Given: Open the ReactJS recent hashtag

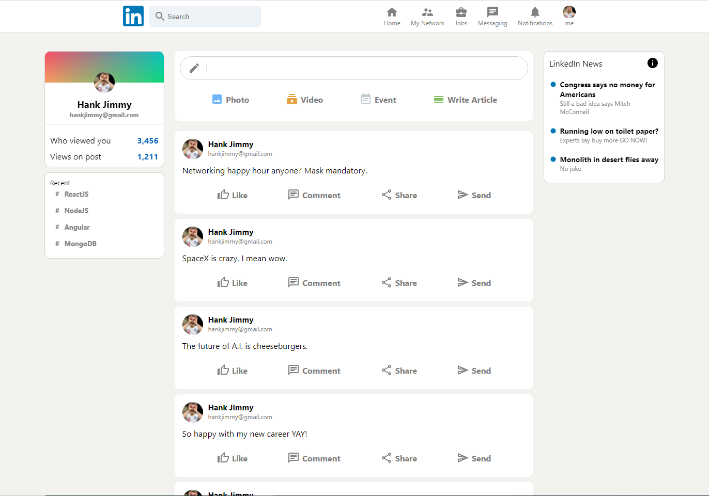Looking at the screenshot, I should 72,194.
